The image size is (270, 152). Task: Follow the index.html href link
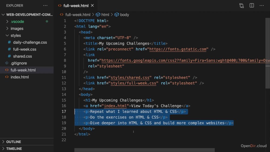[115, 106]
